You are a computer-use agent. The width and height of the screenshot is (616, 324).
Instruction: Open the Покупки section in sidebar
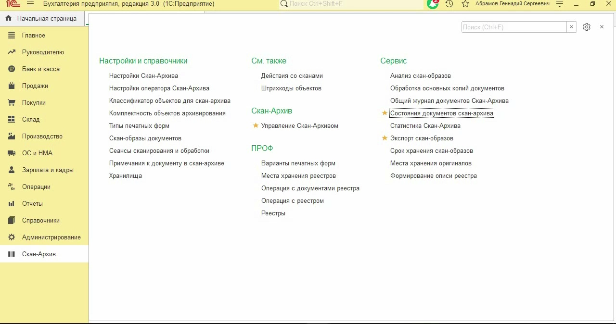pos(34,102)
